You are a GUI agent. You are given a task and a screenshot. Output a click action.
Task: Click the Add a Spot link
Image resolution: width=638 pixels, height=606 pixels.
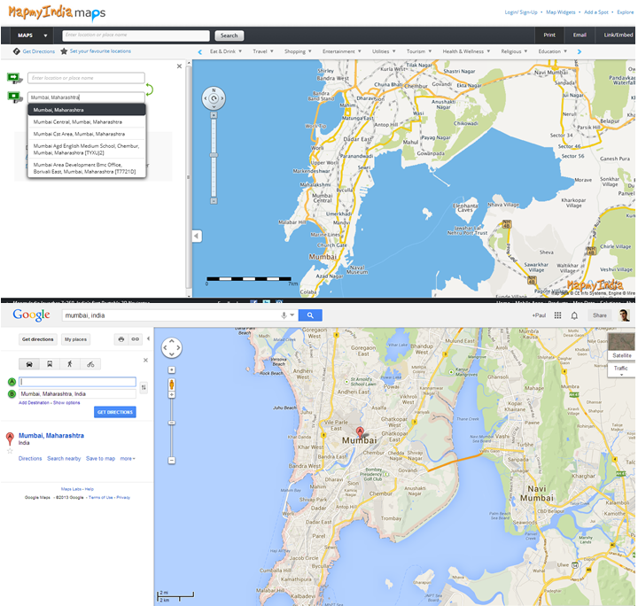pos(596,12)
